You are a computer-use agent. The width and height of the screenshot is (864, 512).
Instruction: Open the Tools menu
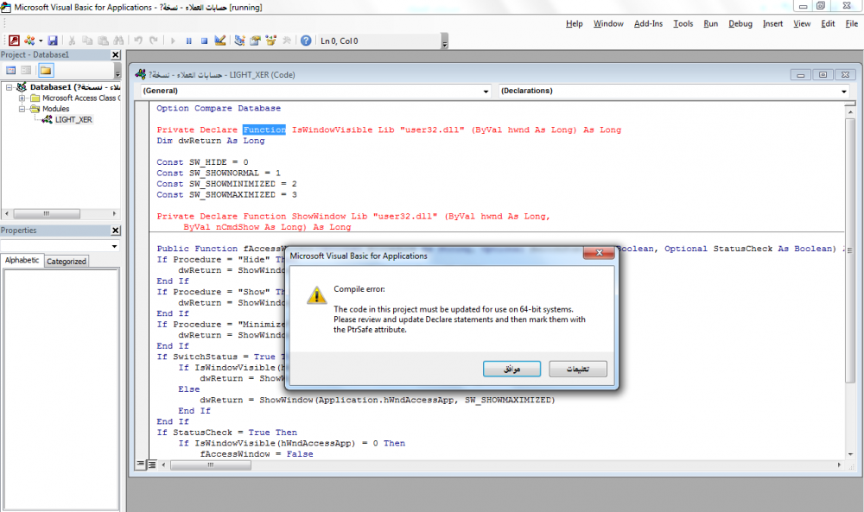[683, 23]
